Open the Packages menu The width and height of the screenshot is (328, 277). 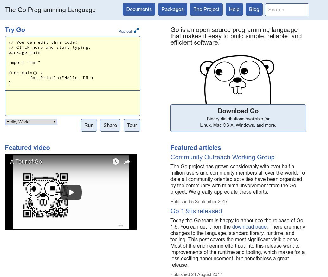(x=173, y=10)
